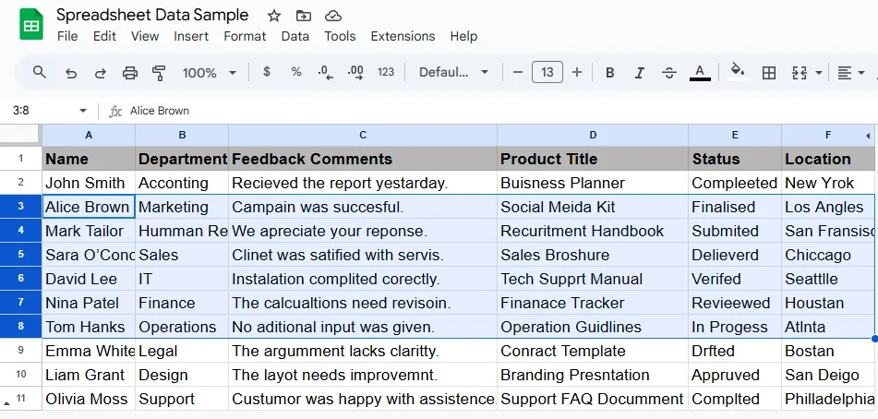This screenshot has height=419, width=878.
Task: Open the zoom level 100% dropdown
Action: tap(209, 73)
